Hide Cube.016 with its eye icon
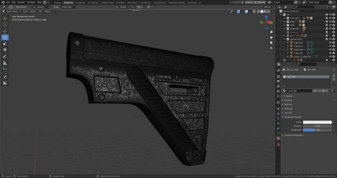Screen dimensions: 337x178 [x=330, y=50]
